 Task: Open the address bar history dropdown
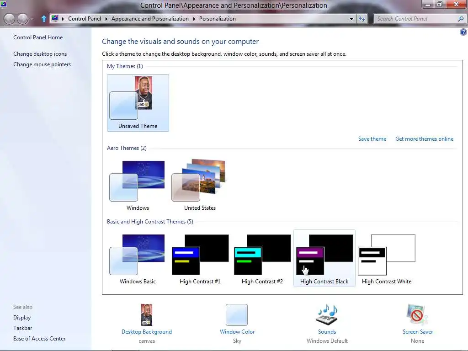click(x=351, y=19)
